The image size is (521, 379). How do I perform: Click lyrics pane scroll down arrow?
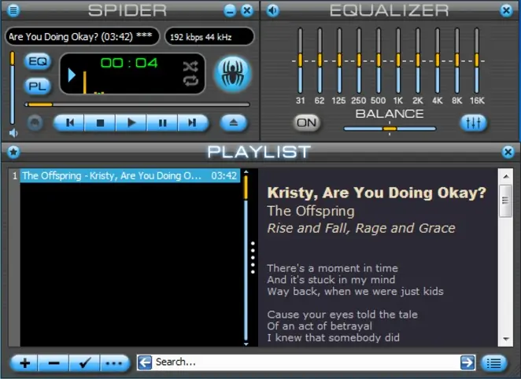(506, 339)
